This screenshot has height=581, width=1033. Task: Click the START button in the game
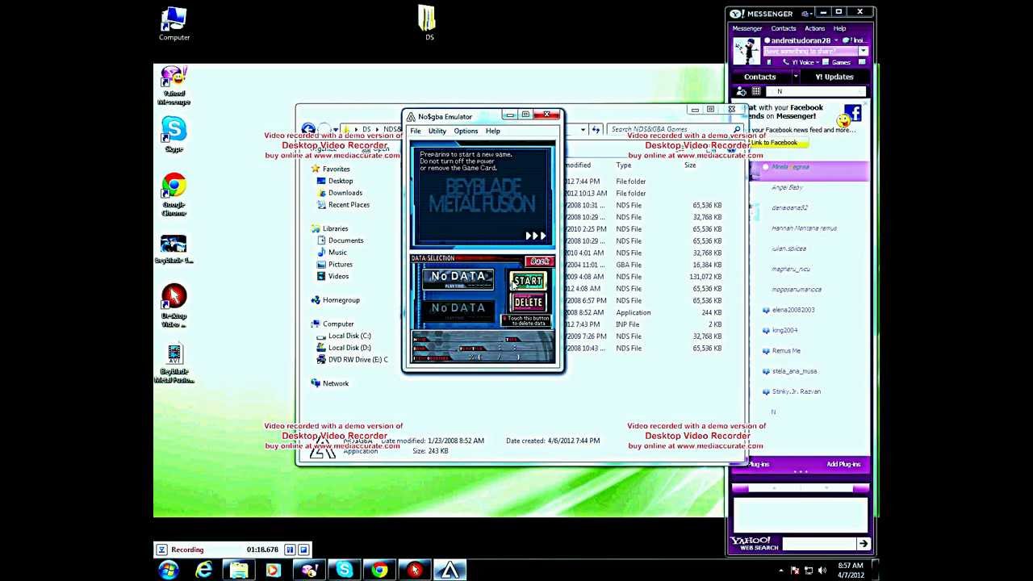(x=528, y=281)
